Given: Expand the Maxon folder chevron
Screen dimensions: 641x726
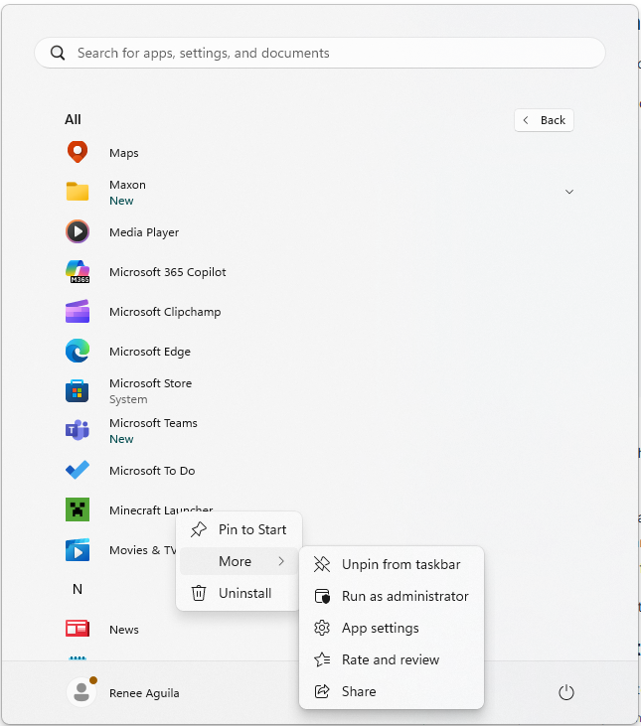Looking at the screenshot, I should 568,192.
